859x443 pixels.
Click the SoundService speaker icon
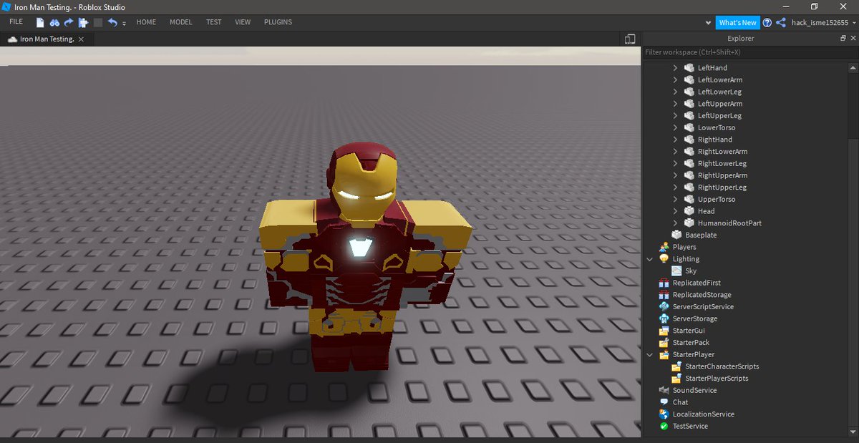point(664,390)
